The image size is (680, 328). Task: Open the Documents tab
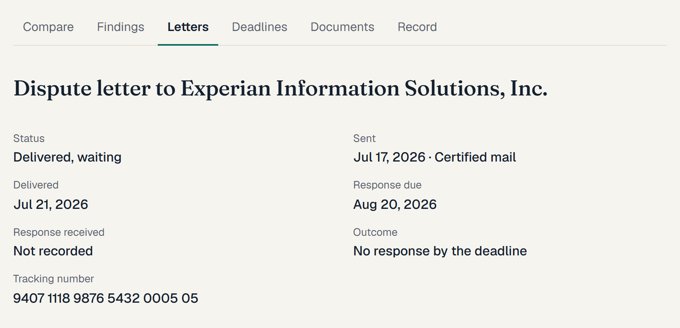342,27
